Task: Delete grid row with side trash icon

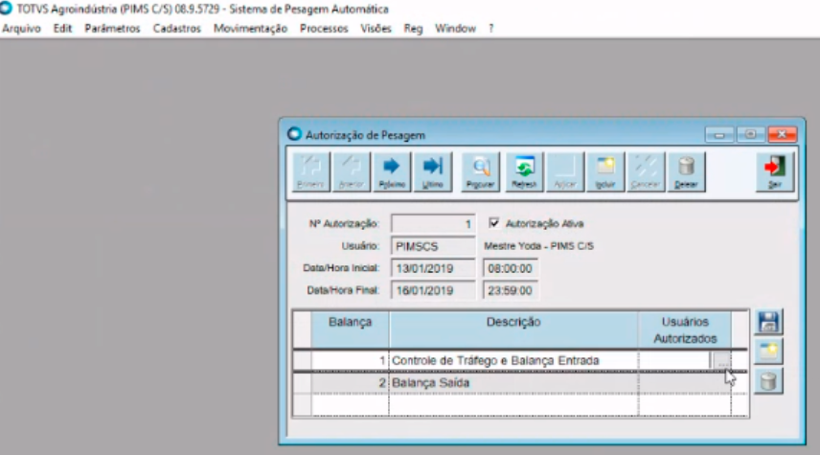Action: pyautogui.click(x=768, y=381)
